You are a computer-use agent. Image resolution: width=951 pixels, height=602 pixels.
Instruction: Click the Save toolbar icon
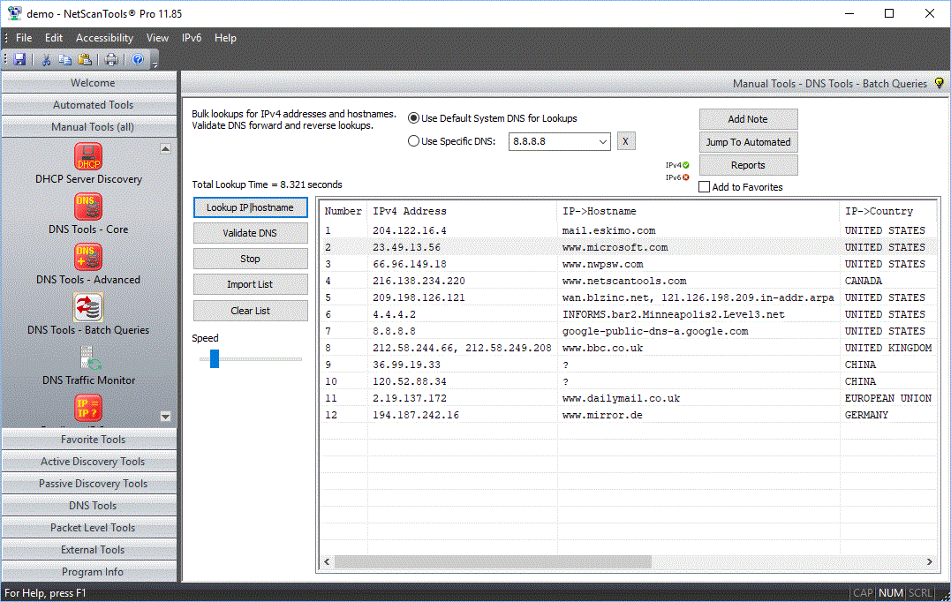(19, 59)
